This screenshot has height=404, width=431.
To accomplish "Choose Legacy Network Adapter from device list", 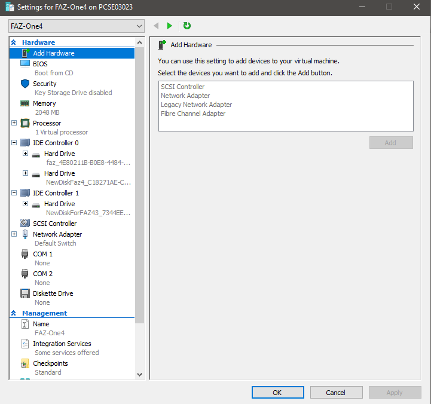I will (196, 105).
